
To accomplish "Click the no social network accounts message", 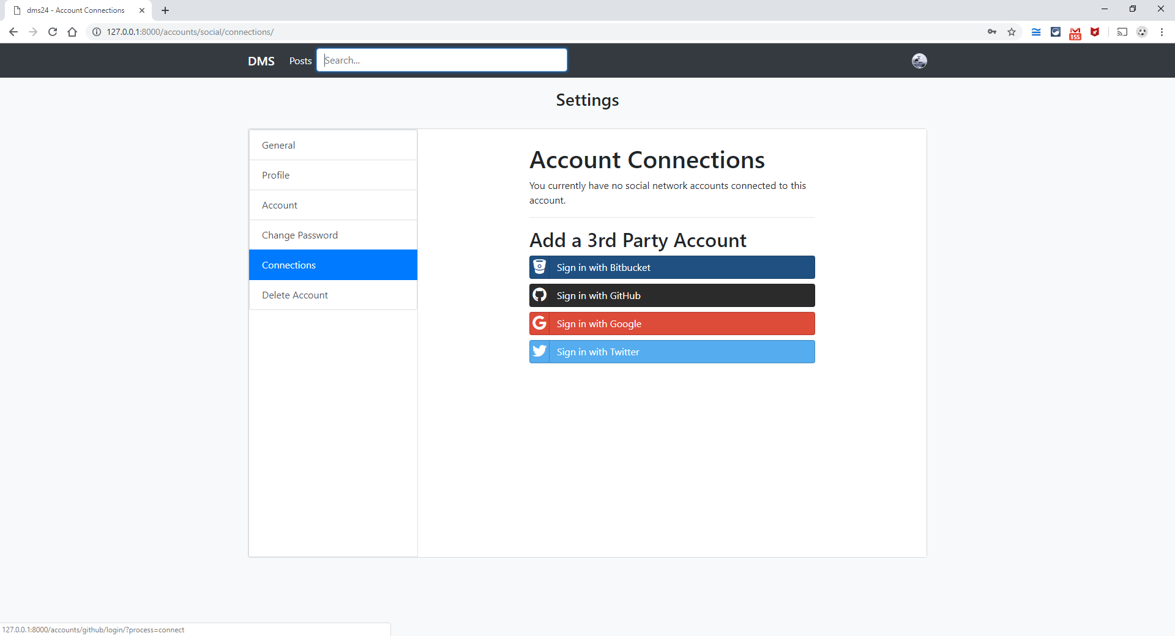I will (x=668, y=193).
